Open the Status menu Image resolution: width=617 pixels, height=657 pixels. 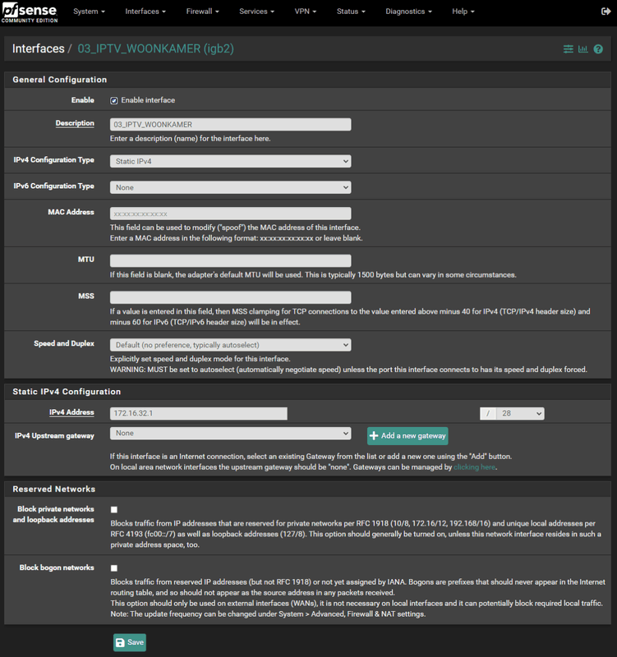click(x=351, y=11)
